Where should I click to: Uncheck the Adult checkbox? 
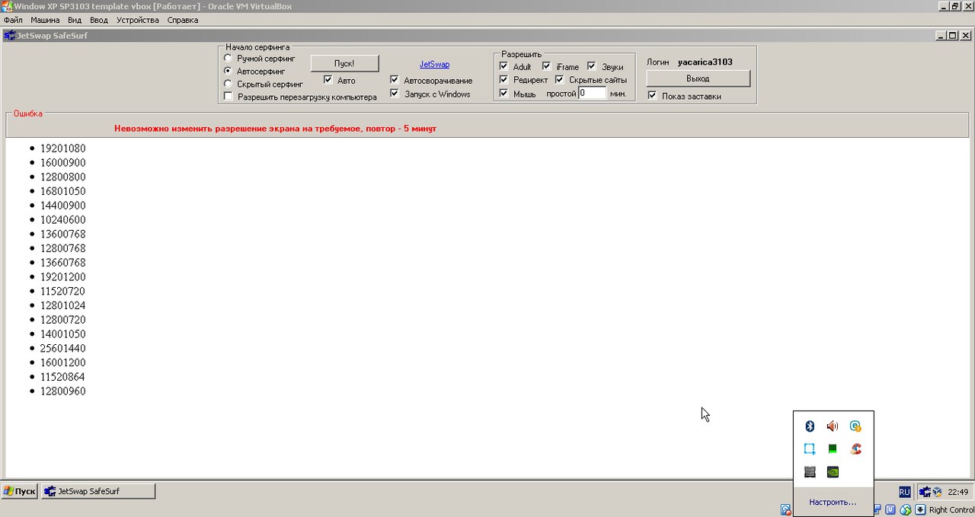point(503,67)
